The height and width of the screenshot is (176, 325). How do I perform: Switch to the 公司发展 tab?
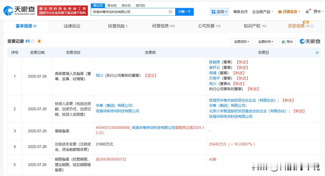coord(209,26)
